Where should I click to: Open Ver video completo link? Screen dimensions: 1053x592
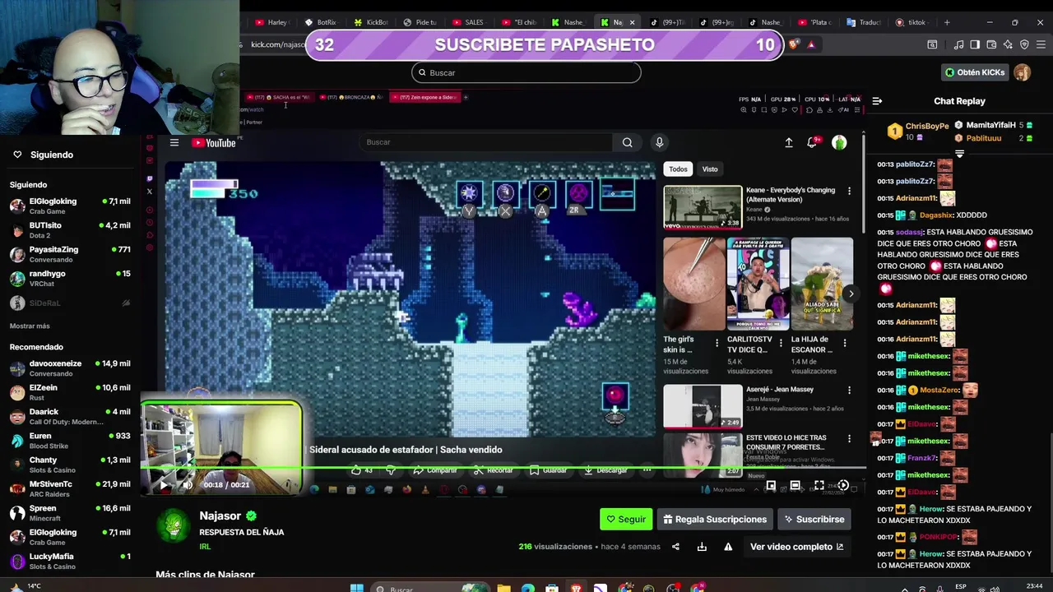click(796, 547)
